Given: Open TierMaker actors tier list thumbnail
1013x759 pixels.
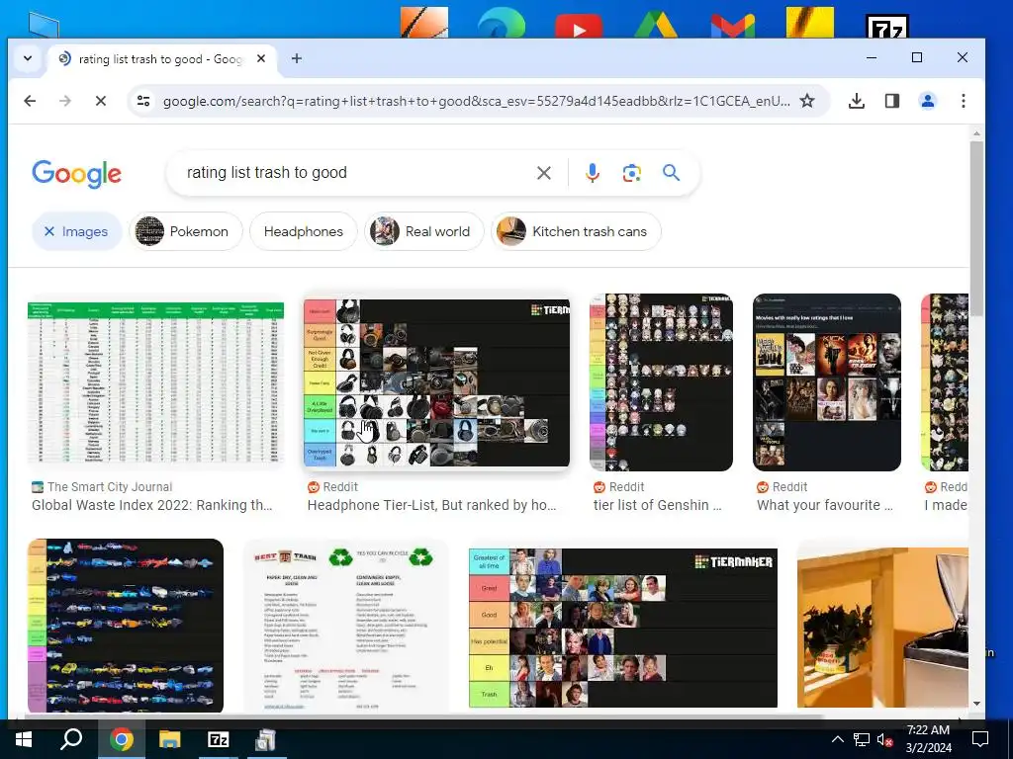Looking at the screenshot, I should coord(623,628).
